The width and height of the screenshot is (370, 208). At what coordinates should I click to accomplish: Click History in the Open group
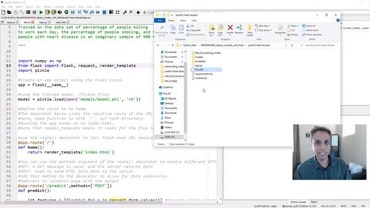[293, 35]
